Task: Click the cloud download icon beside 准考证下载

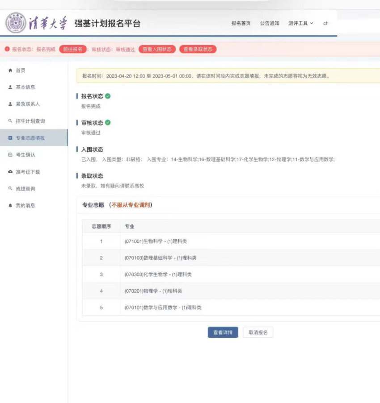Action: pyautogui.click(x=10, y=172)
